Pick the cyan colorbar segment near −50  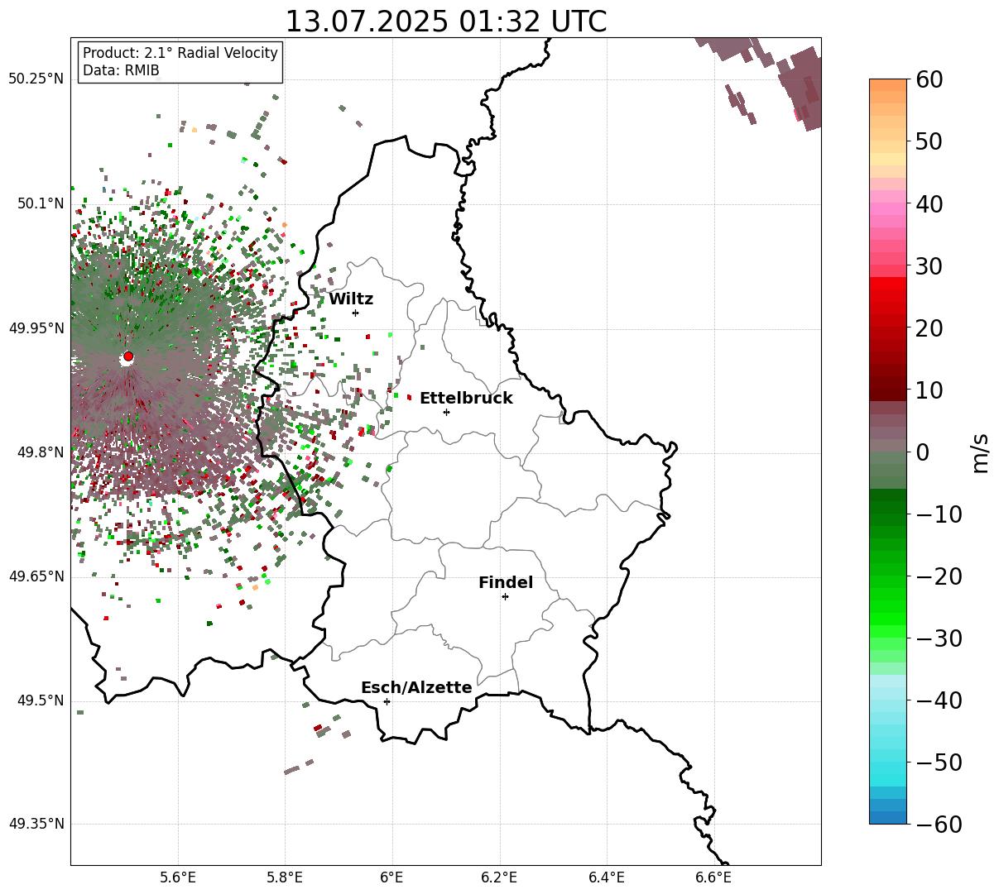pyautogui.click(x=888, y=769)
